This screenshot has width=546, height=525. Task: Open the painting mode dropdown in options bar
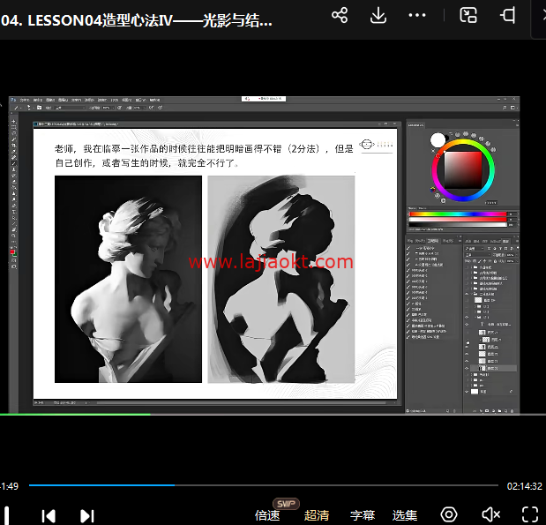(x=70, y=108)
